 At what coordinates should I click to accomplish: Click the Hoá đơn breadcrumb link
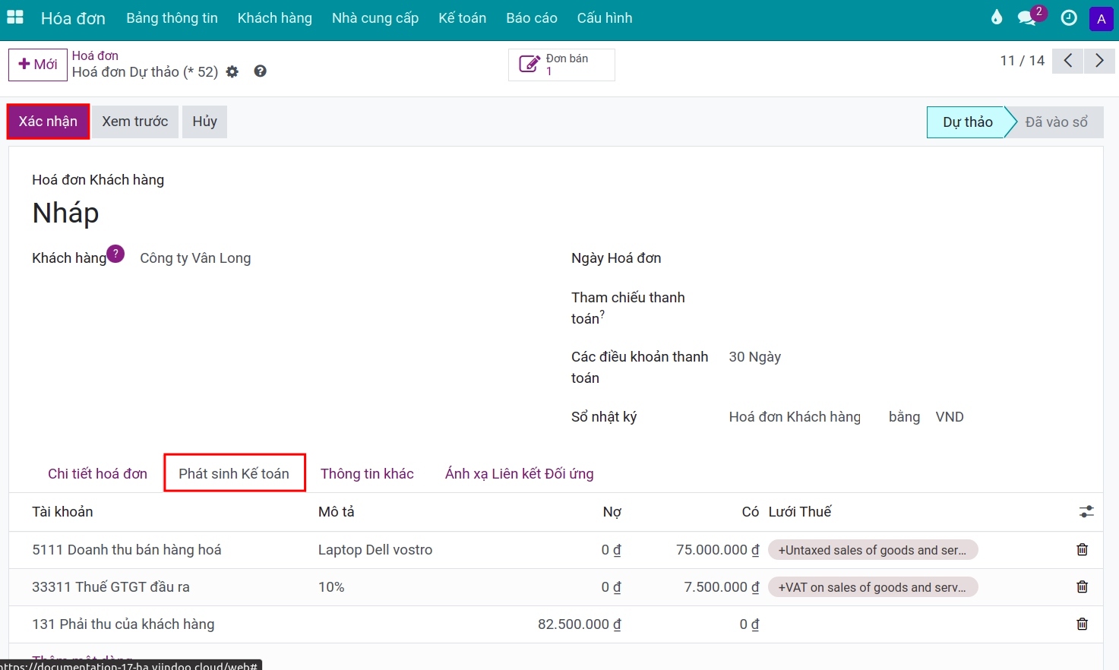click(95, 55)
